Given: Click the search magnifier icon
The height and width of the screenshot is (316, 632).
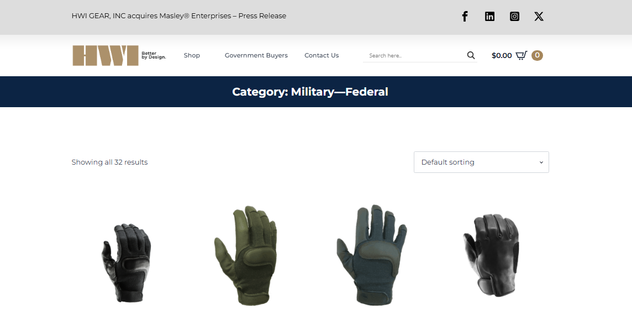Looking at the screenshot, I should click(x=471, y=56).
